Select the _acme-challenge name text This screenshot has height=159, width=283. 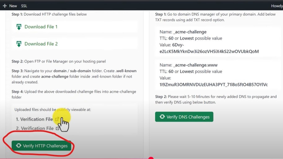pyautogui.click(x=190, y=32)
